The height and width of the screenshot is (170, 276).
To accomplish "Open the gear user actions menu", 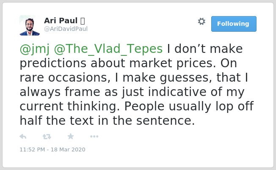I will point(201,22).
